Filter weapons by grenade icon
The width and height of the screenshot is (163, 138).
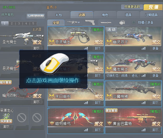[122, 22]
